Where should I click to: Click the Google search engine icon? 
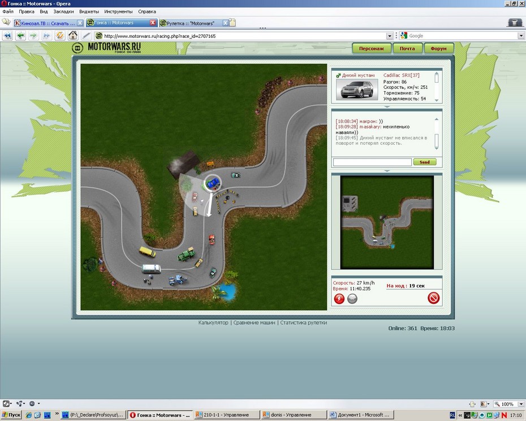(x=404, y=36)
